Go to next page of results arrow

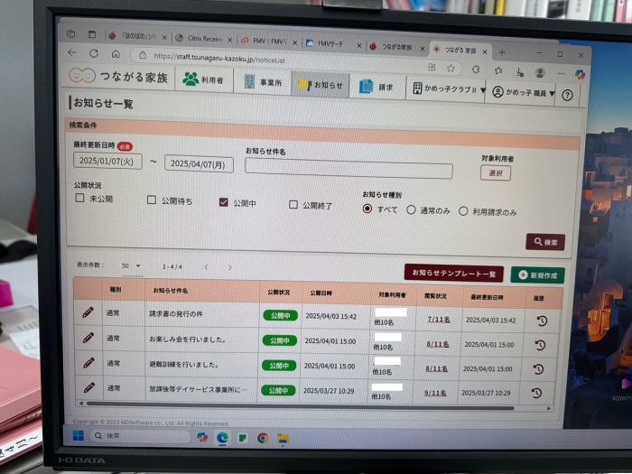[229, 267]
